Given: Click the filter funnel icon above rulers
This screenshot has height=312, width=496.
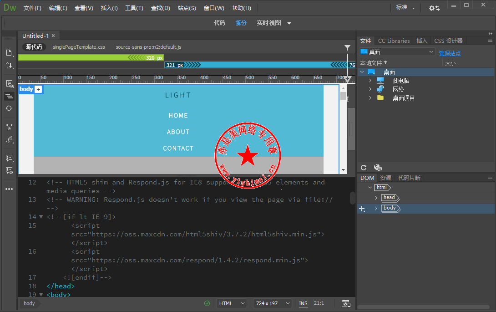Looking at the screenshot, I should click(x=347, y=48).
